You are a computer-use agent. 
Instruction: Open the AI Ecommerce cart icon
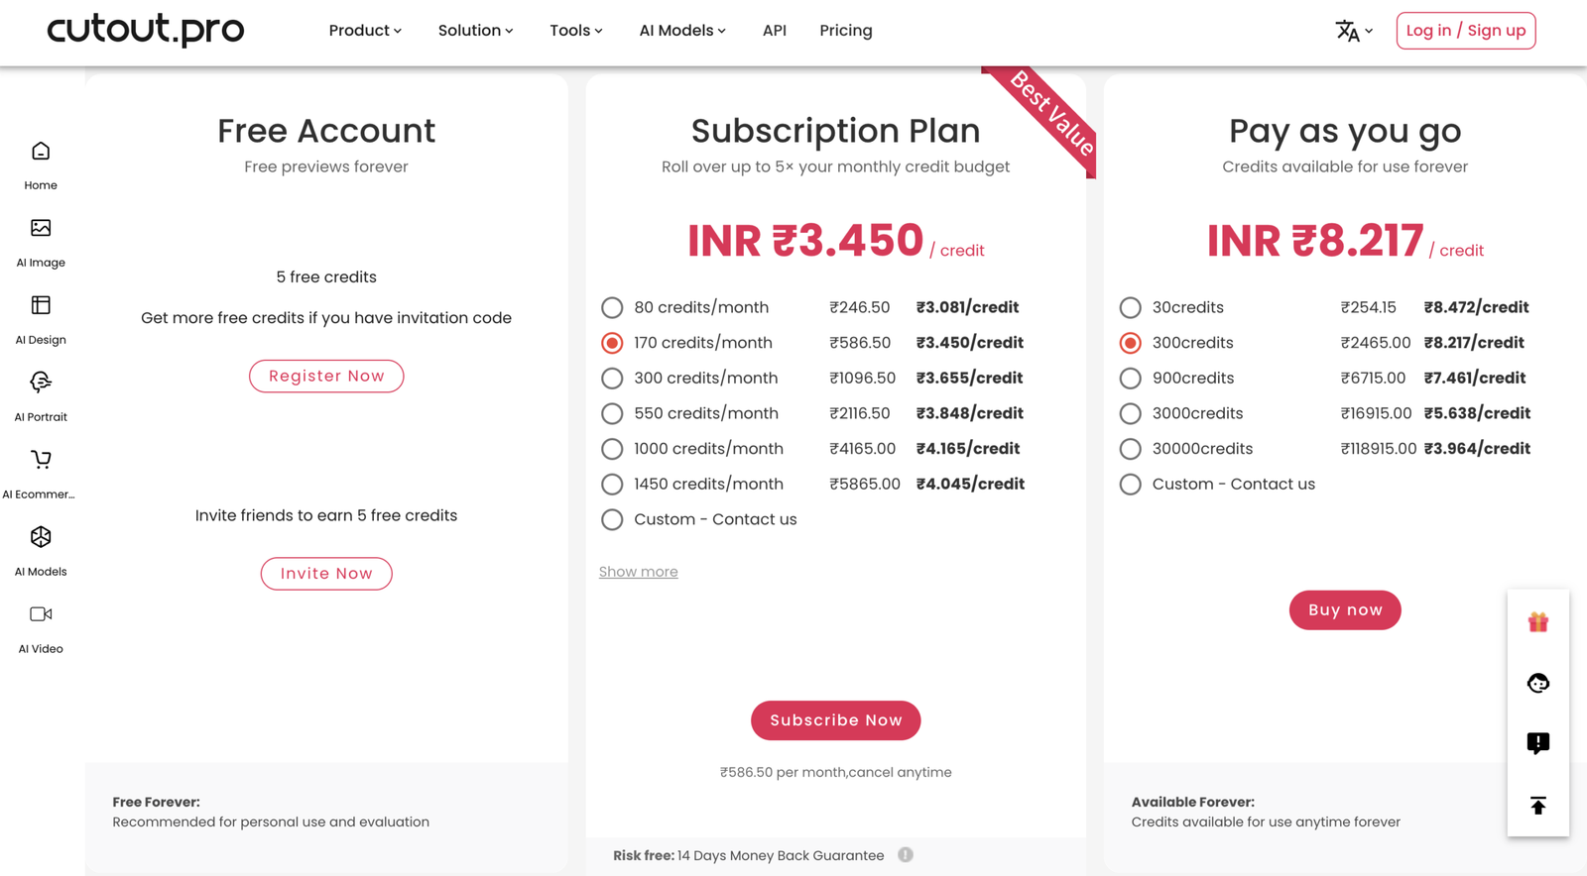[41, 460]
